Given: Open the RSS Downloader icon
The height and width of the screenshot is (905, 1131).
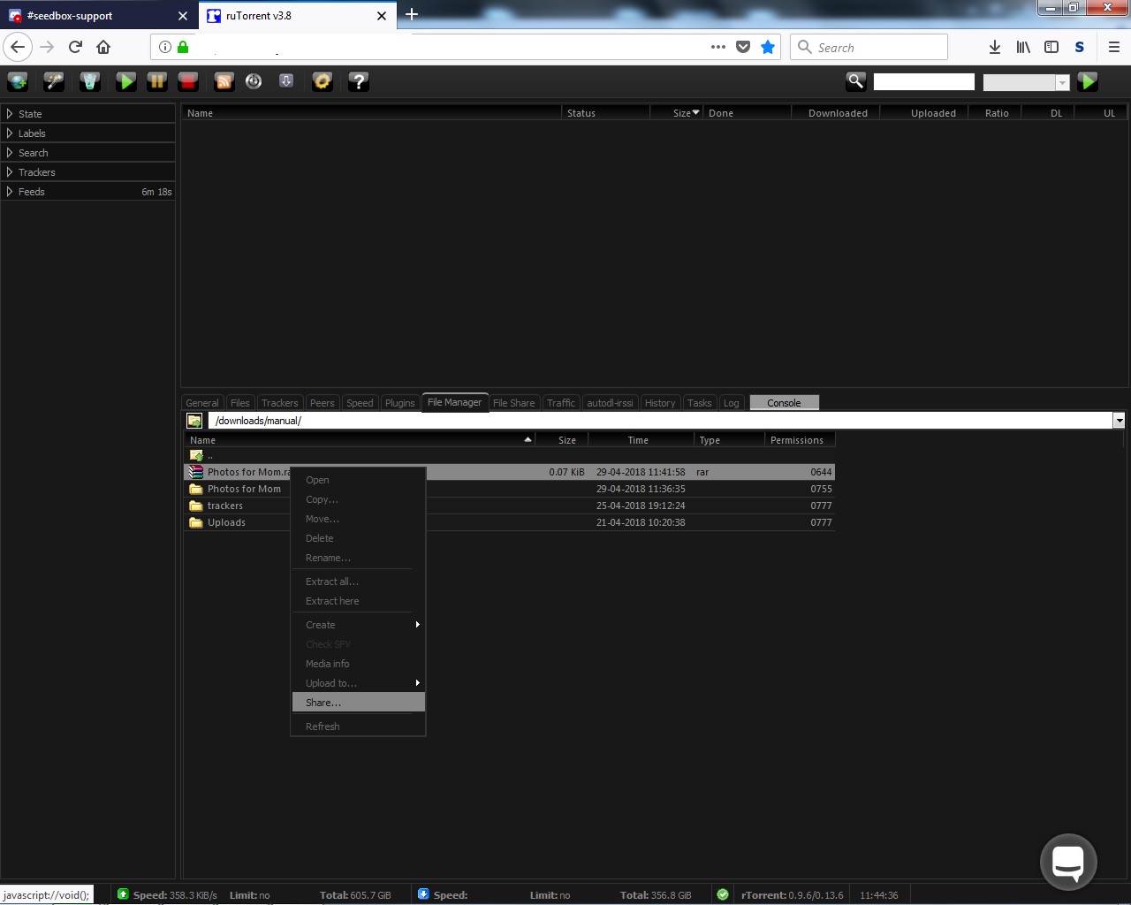Looking at the screenshot, I should [224, 82].
